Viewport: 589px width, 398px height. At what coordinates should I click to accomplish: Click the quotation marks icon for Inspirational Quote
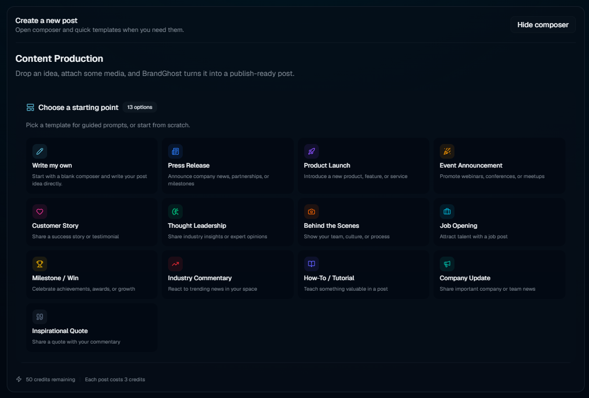(39, 317)
